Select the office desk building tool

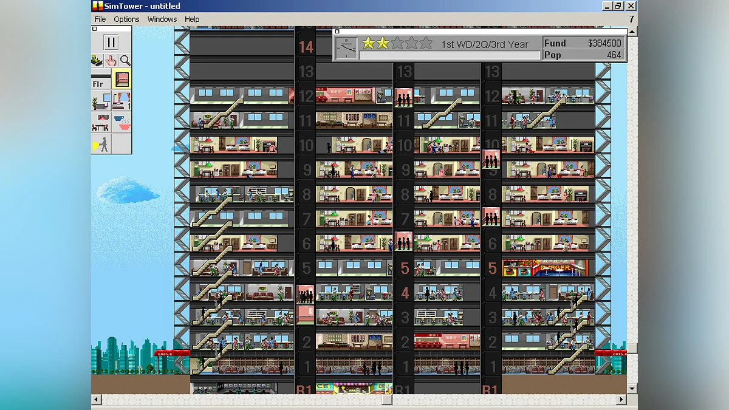coord(101,101)
